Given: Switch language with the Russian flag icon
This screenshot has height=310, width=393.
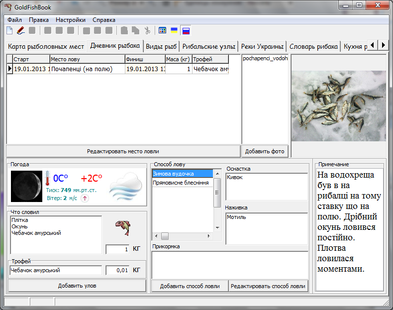Looking at the screenshot, I should (186, 31).
